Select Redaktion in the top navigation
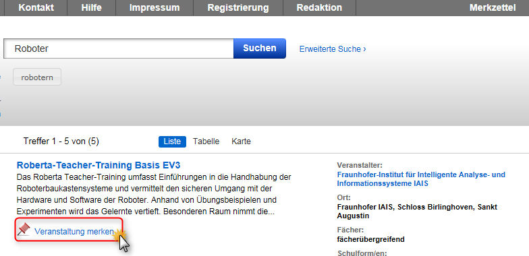 [x=319, y=8]
